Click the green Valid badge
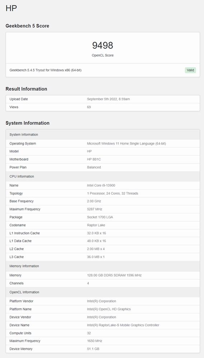The height and width of the screenshot is (358, 204). [190, 70]
